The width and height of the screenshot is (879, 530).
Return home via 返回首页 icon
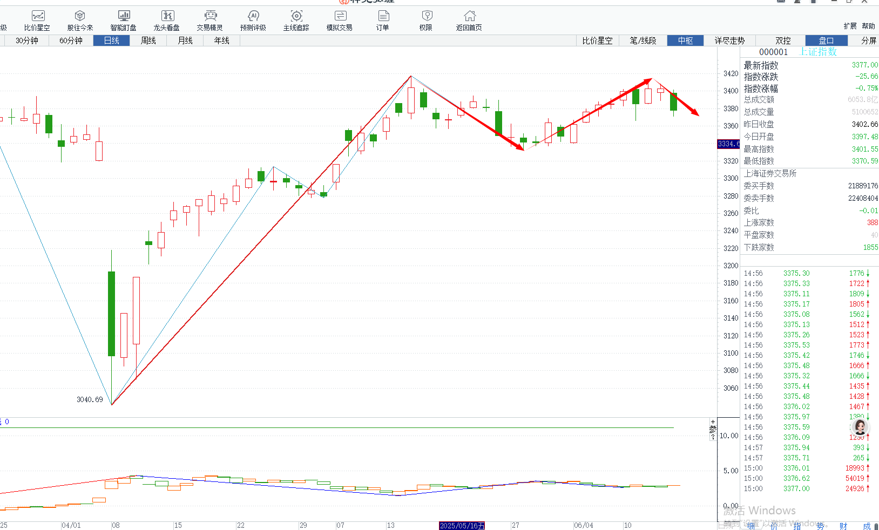coord(469,20)
